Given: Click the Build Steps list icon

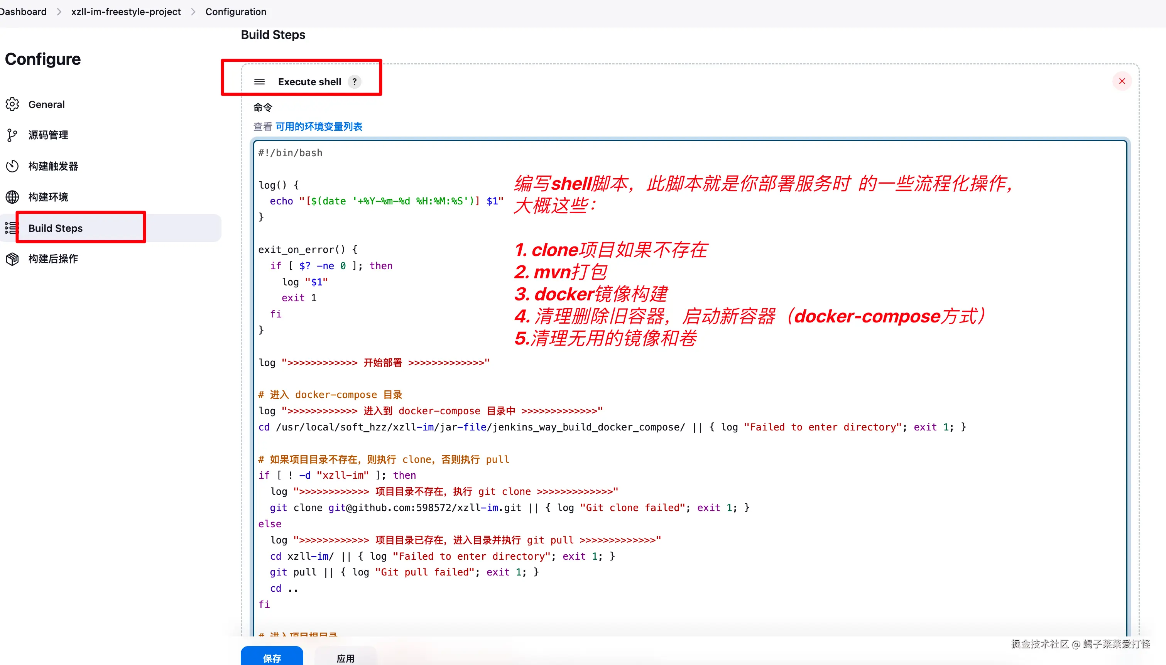Looking at the screenshot, I should [12, 228].
